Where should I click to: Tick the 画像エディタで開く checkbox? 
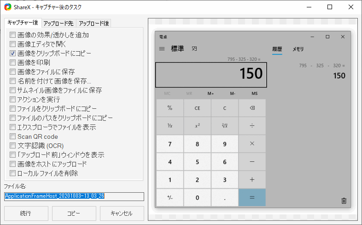13,44
